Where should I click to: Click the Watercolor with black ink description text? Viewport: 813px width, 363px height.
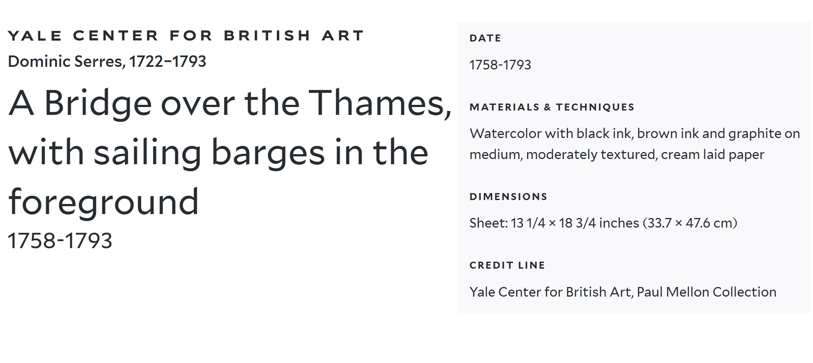634,134
